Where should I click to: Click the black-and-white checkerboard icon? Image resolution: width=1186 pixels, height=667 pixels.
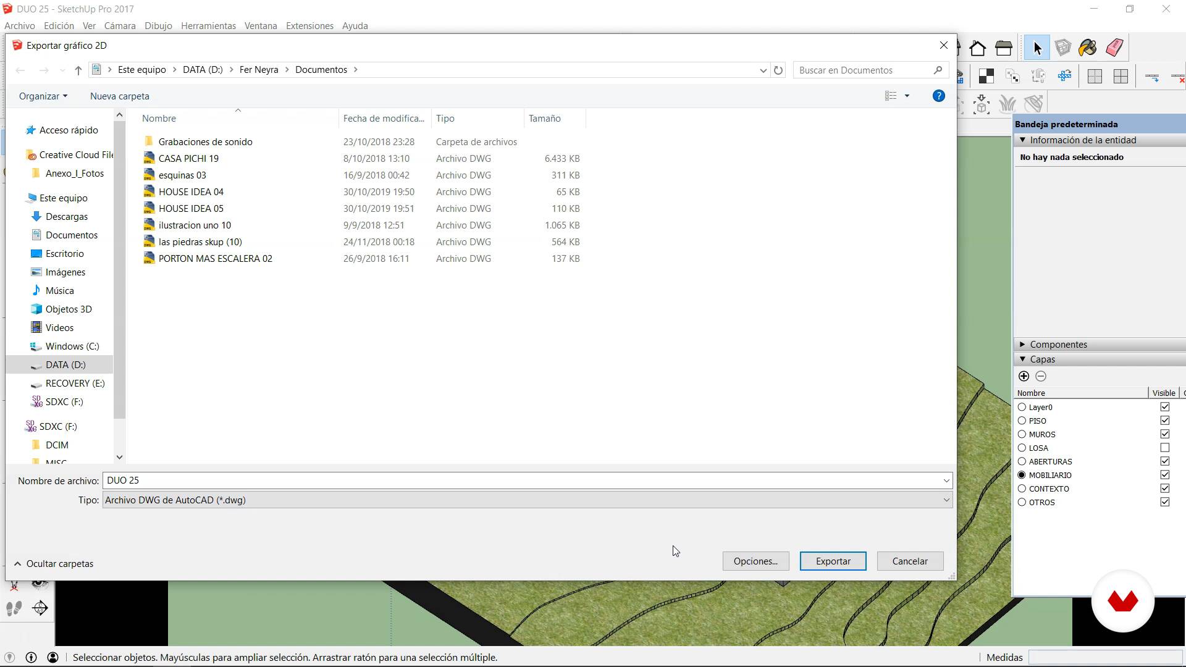[x=986, y=77]
